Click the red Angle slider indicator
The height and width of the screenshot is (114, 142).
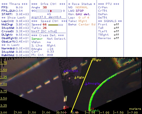pos(51,11)
